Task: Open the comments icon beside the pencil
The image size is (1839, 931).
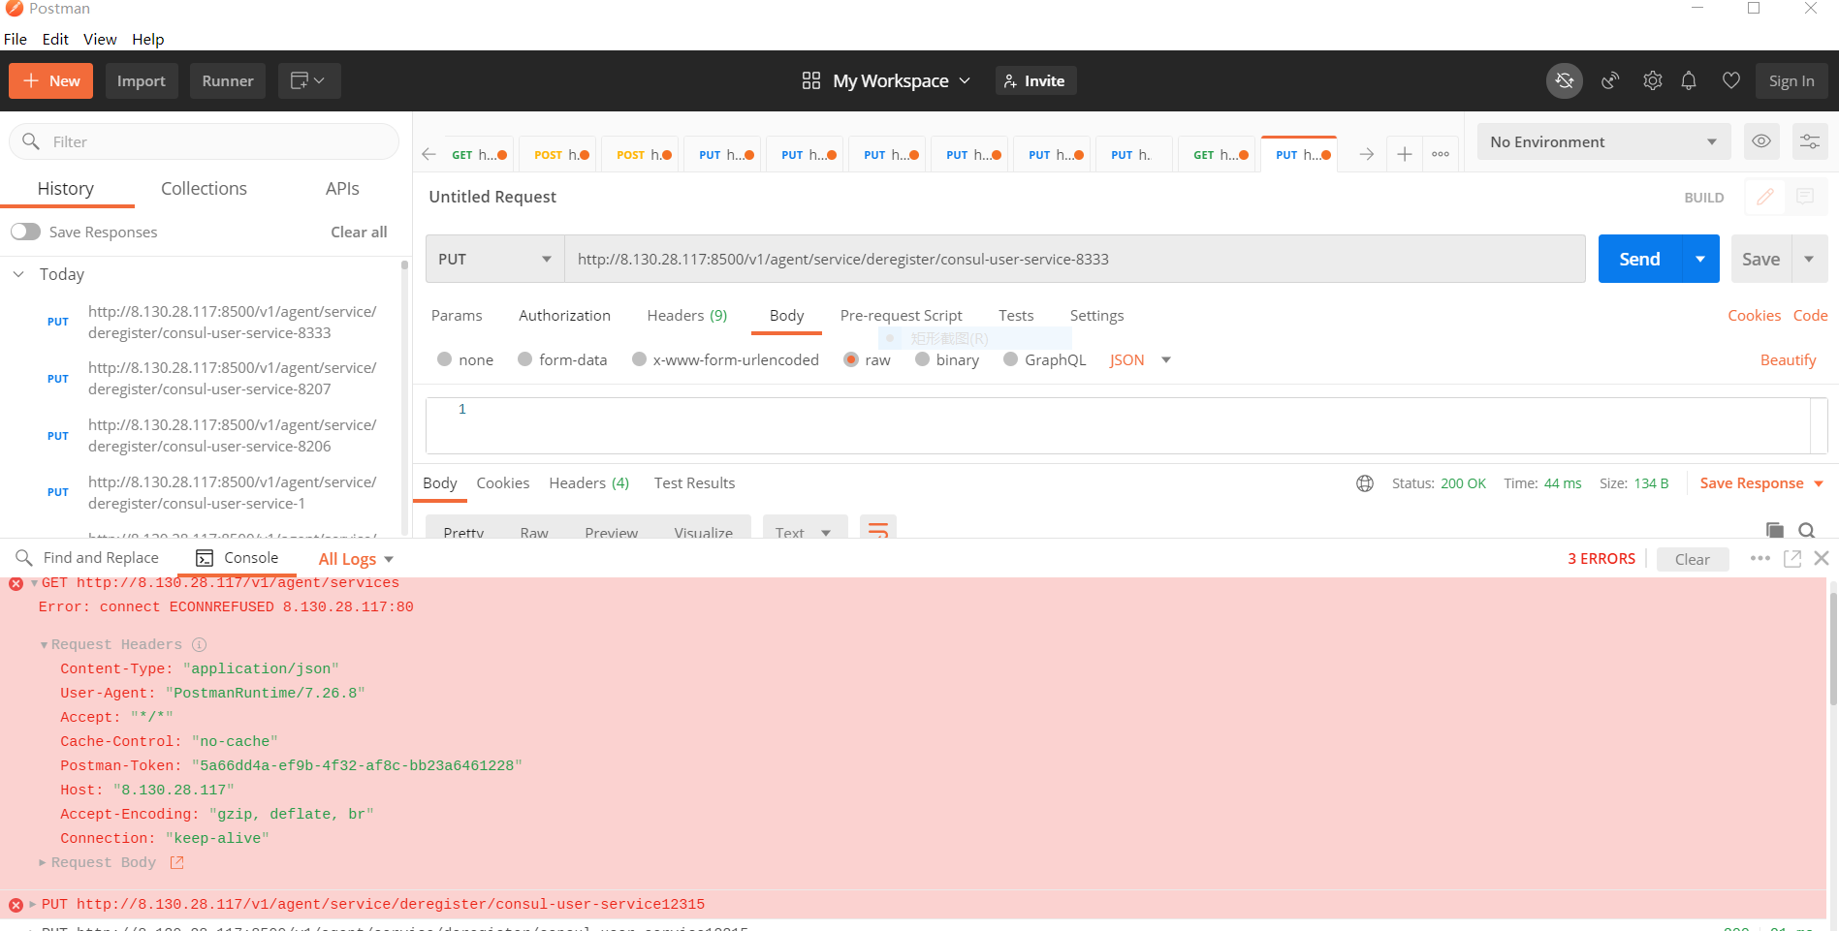Action: click(1805, 197)
